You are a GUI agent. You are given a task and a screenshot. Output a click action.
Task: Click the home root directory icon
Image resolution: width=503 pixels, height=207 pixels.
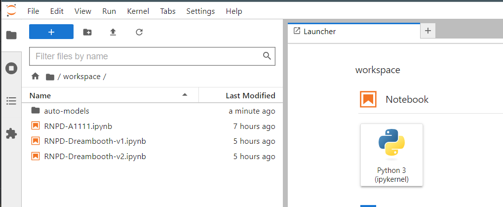point(35,77)
